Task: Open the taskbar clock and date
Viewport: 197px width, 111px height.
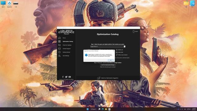Action: (194, 109)
